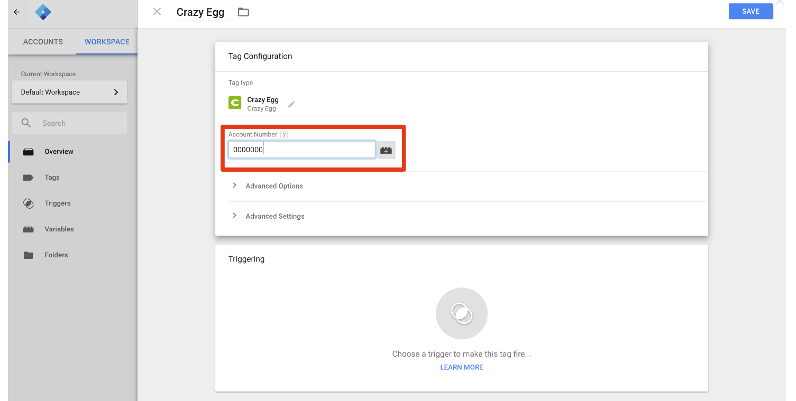
Task: Click the insert variable brick button
Action: tap(386, 150)
